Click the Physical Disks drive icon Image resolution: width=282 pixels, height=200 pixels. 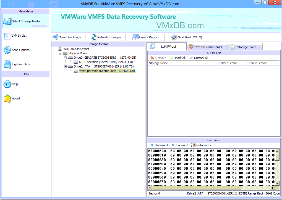65,53
